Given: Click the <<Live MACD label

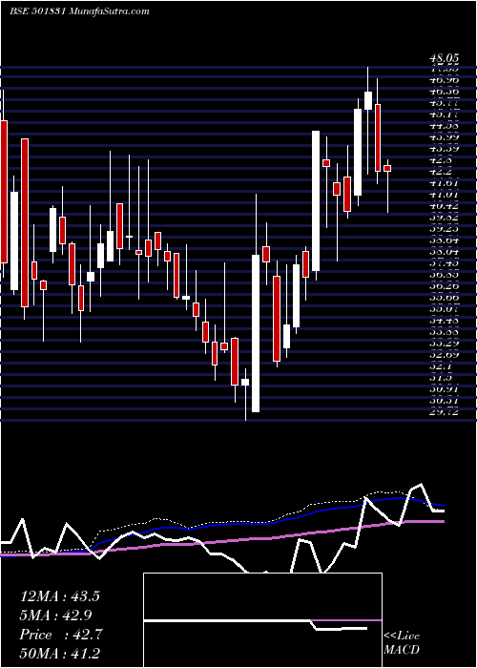Looking at the screenshot, I should [x=402, y=643].
